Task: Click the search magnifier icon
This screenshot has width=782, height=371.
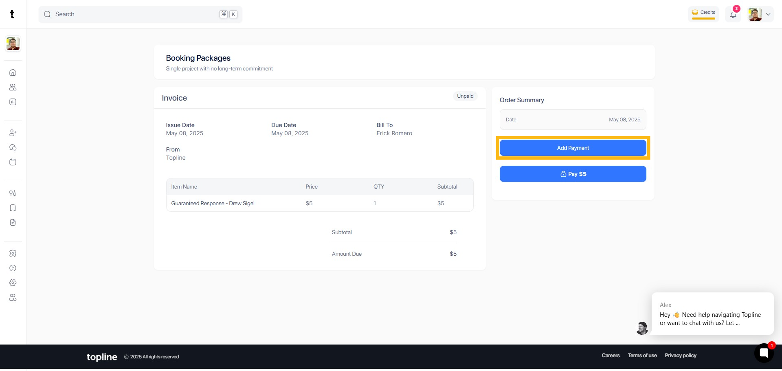Action: 47,14
